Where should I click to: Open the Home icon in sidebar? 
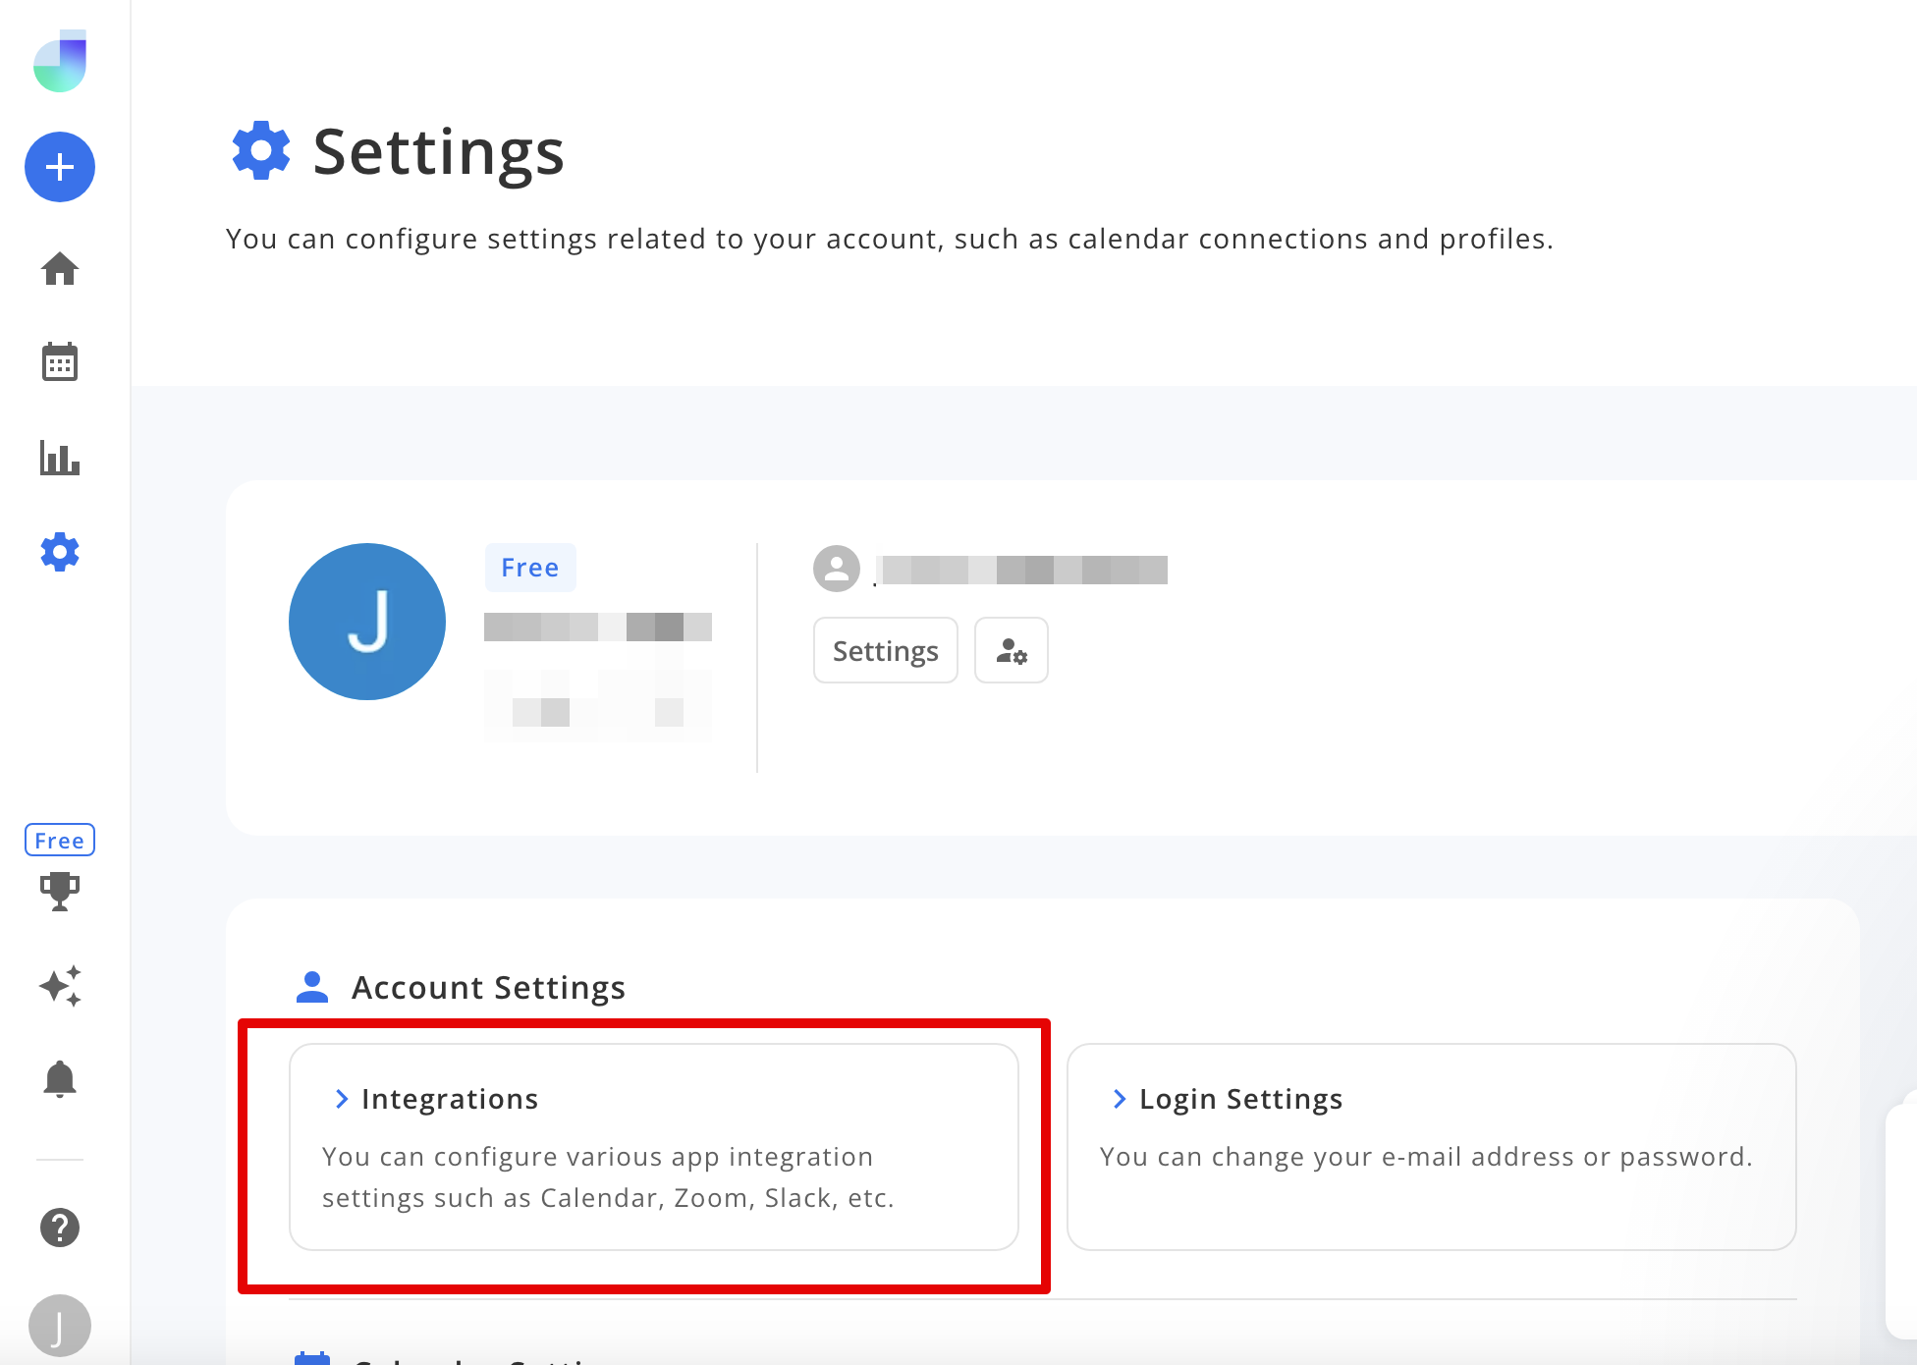point(60,268)
